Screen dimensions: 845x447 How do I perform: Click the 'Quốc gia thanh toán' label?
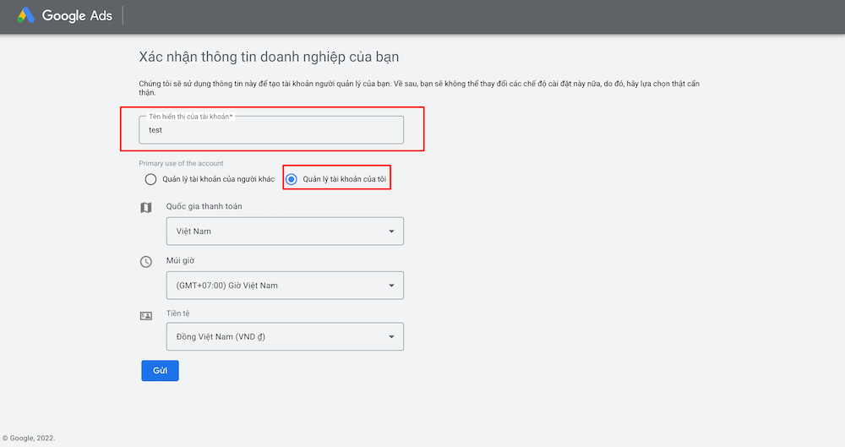(x=204, y=207)
